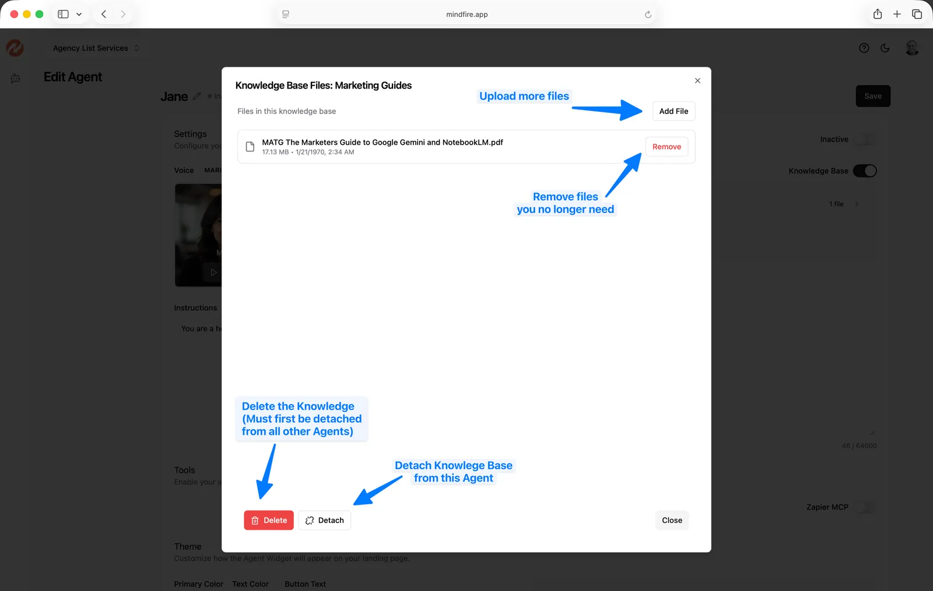Enable the Zapier MCP toggle
Viewport: 933px width, 591px height.
(x=864, y=507)
